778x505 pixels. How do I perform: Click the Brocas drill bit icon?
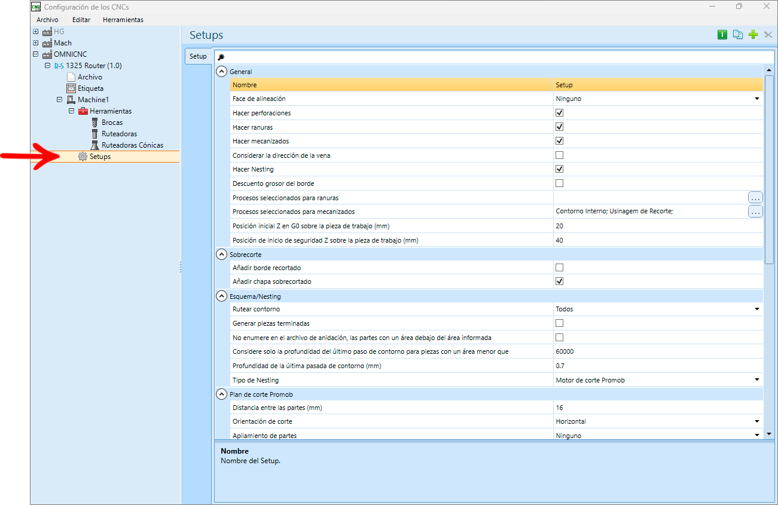[x=94, y=123]
